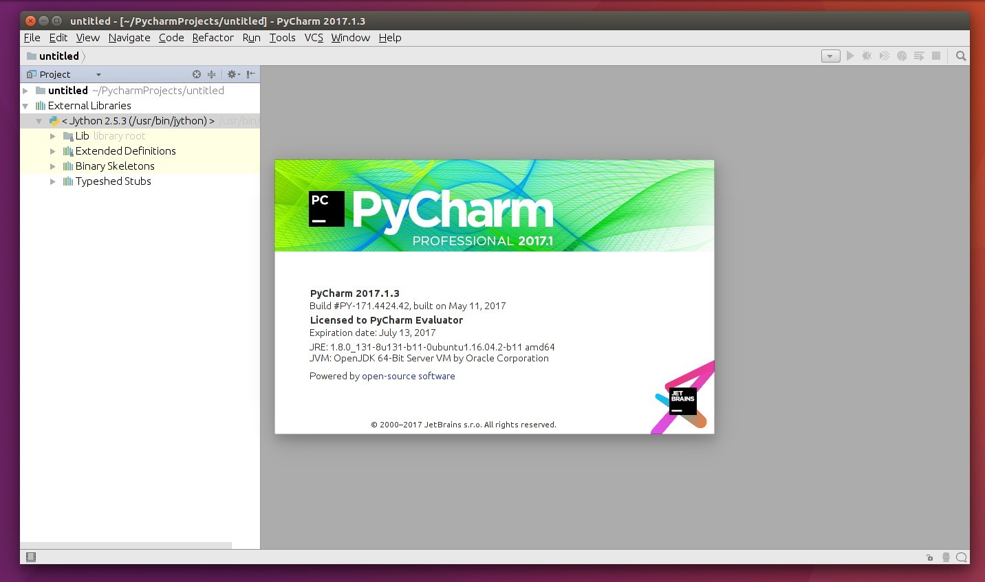This screenshot has width=985, height=582.
Task: Hide the Project tool window
Action: coord(251,74)
